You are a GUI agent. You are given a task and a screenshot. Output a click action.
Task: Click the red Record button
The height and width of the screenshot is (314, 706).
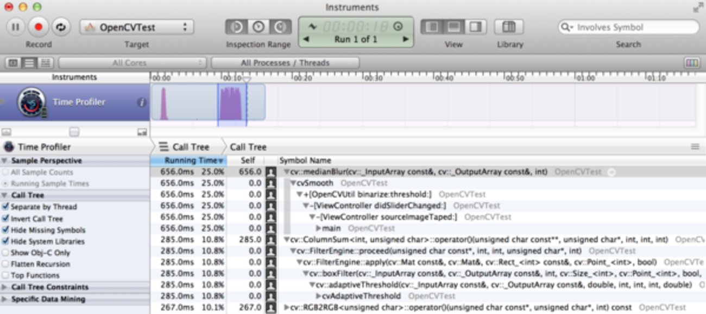coord(38,27)
